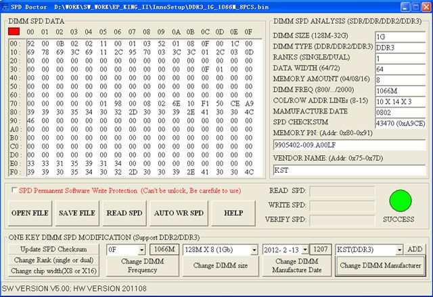Click the SPD CHECKSUM field 43470 (0xA9CE)
Viewport: 433px width, 297px height.
tap(400, 123)
